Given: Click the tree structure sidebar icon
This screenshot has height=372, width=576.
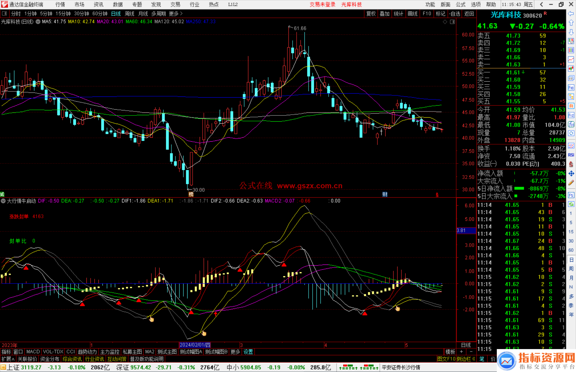Looking at the screenshot, I should coord(571,97).
